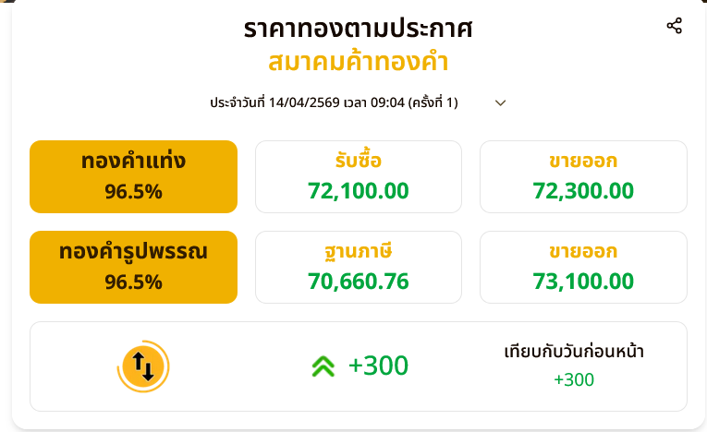Click the large +300 change value
The width and height of the screenshot is (707, 432).
pos(378,366)
